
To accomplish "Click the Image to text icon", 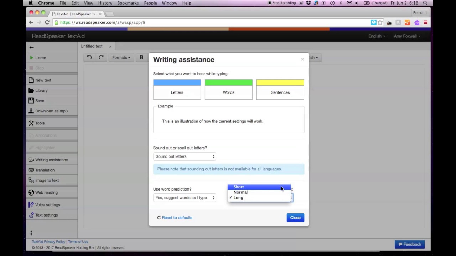I will point(31,180).
